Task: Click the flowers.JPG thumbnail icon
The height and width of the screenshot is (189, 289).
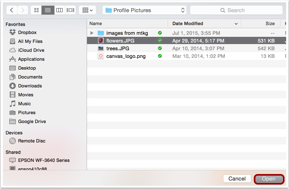Action: pyautogui.click(x=101, y=40)
